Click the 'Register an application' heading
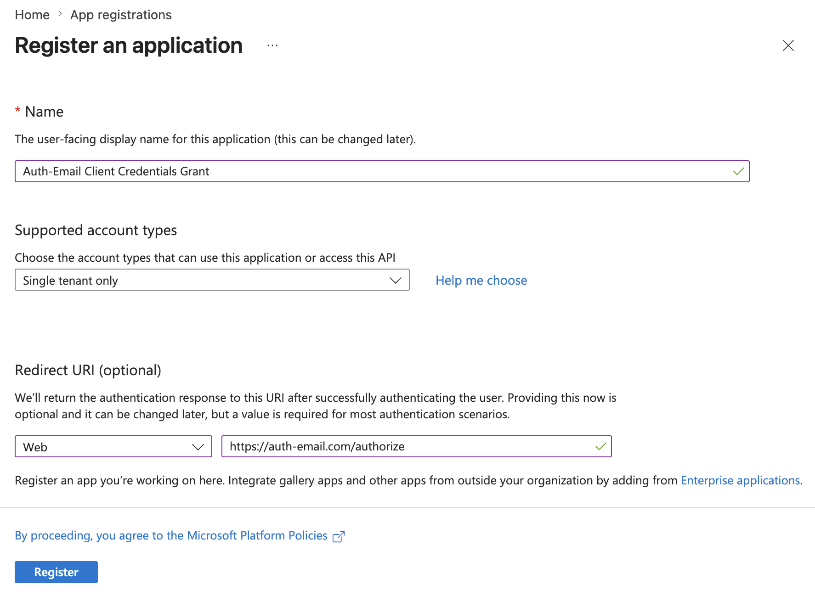Screen dimensions: 815x596 129,45
